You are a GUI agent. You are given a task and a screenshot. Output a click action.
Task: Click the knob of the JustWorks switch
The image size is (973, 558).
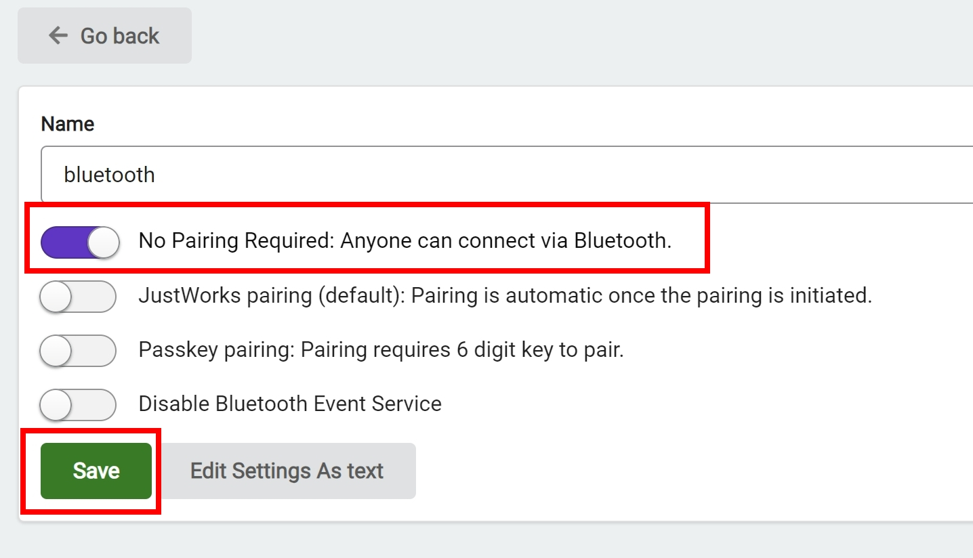56,296
